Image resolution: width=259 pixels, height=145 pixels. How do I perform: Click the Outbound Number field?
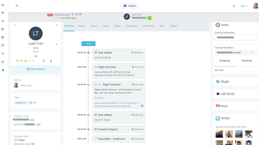click(x=236, y=37)
